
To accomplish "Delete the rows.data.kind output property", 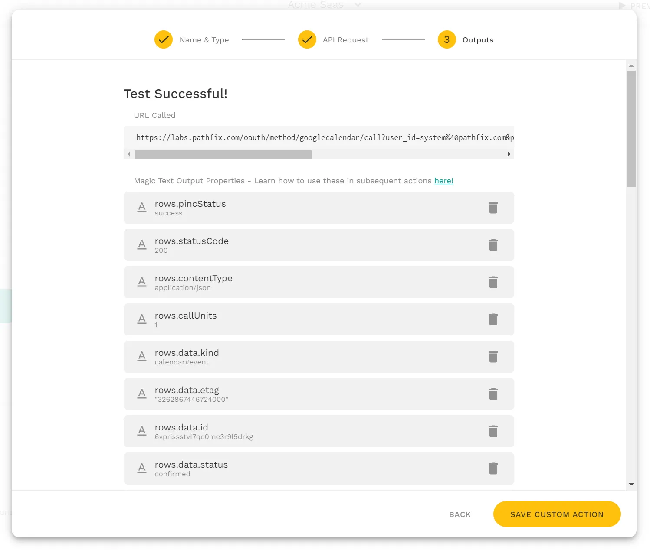I will pos(493,357).
